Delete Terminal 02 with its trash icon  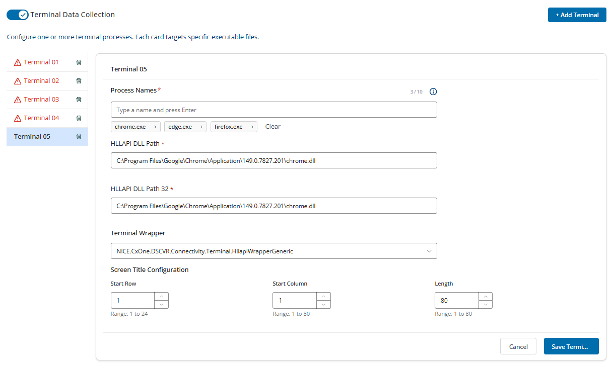pos(79,81)
